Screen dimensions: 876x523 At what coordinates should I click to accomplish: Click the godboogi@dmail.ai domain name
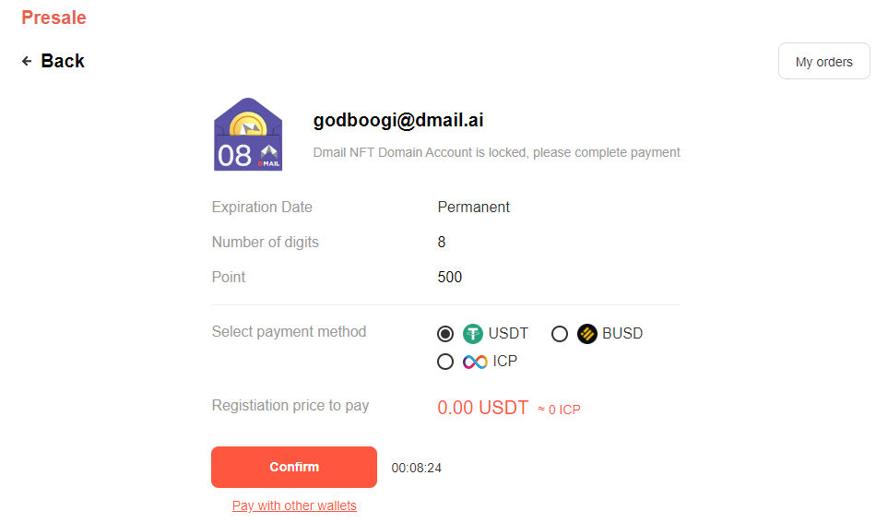click(x=398, y=120)
